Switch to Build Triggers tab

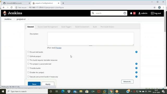point(66,27)
